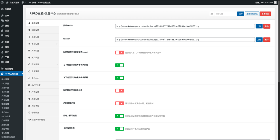The width and height of the screenshot is (280, 140).
Task: Switch to 内页设置 tab in panel
Action: (x=42, y=57)
